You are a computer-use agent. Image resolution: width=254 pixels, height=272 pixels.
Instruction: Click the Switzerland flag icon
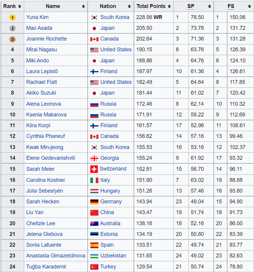pos(94,169)
